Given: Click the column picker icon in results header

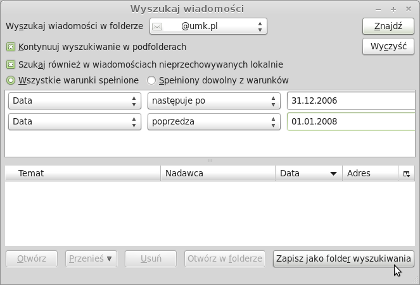Looking at the screenshot, I should point(406,173).
